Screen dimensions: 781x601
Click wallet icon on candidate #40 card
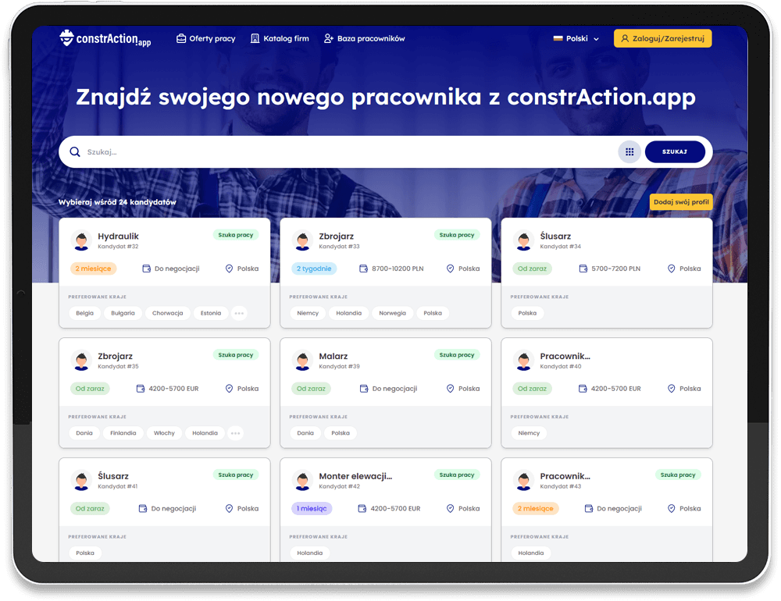[583, 389]
